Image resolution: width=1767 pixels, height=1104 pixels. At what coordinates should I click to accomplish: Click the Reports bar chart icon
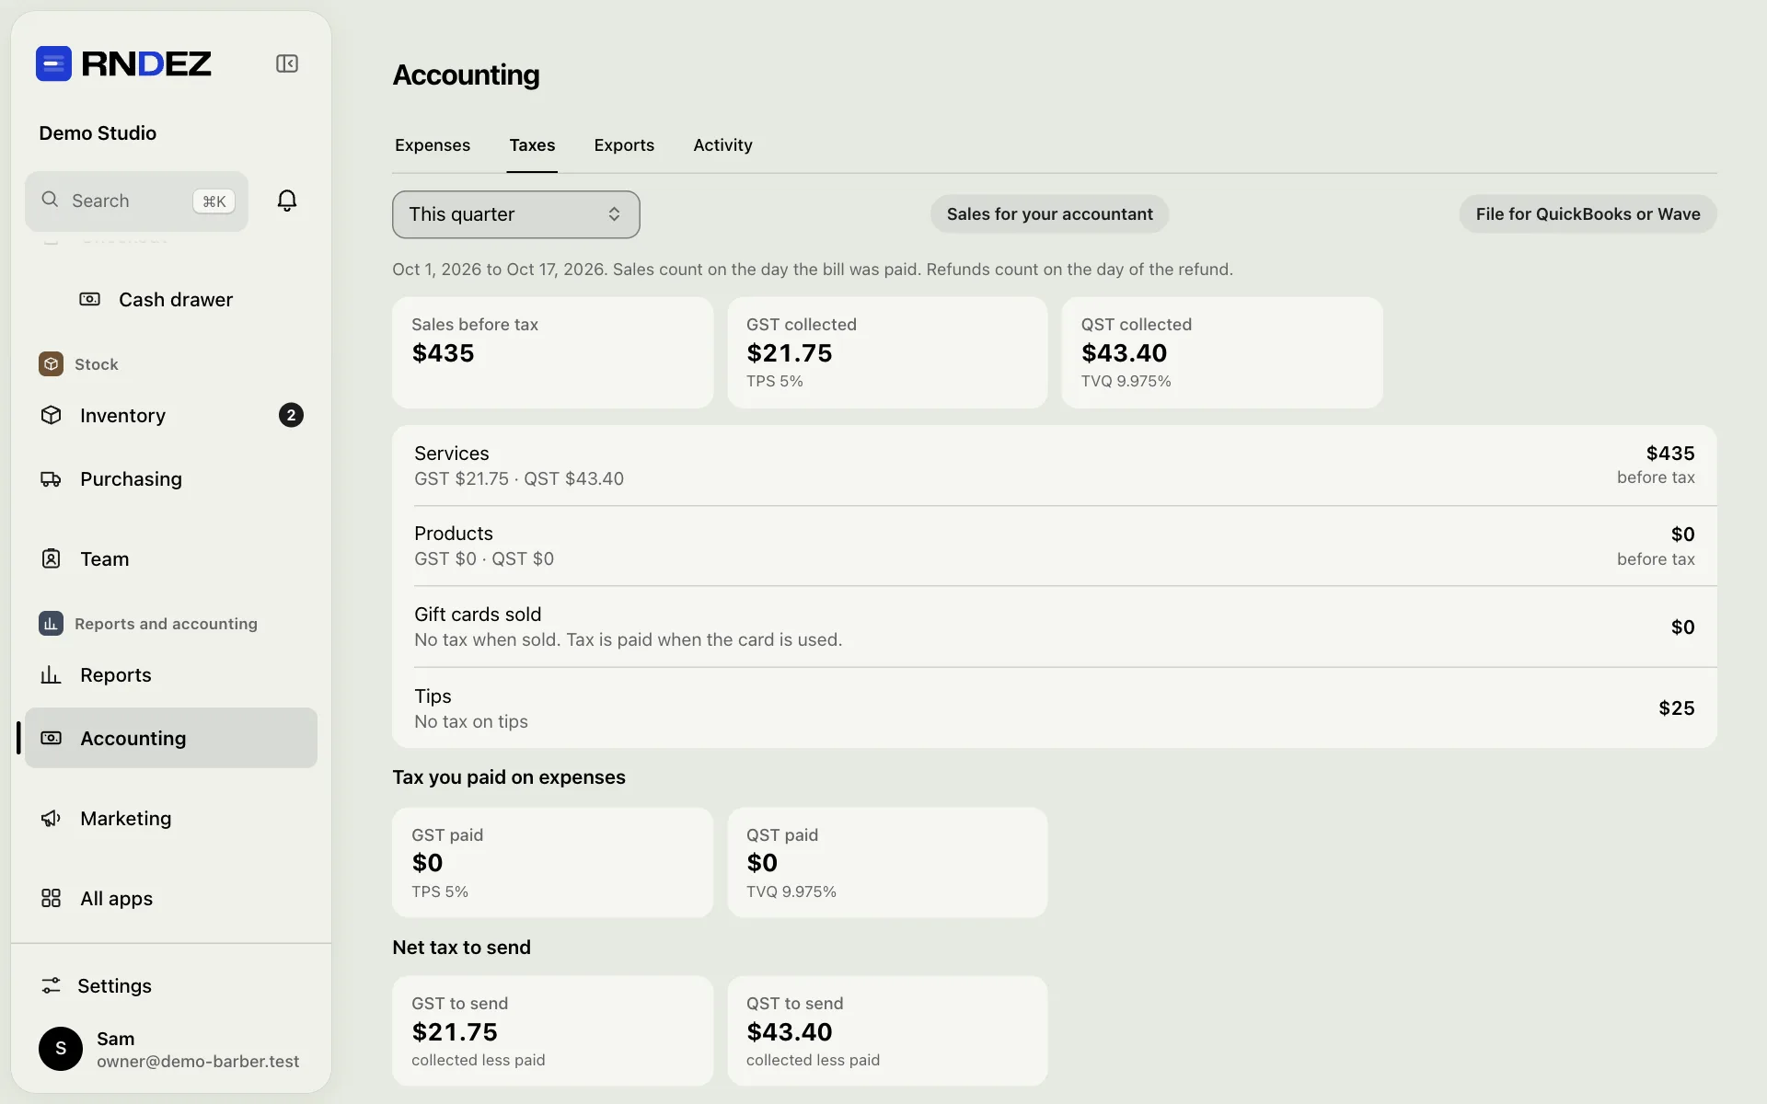(x=52, y=674)
